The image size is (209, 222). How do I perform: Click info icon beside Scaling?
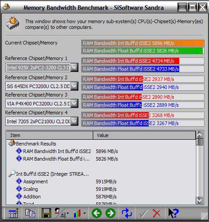click(19, 189)
